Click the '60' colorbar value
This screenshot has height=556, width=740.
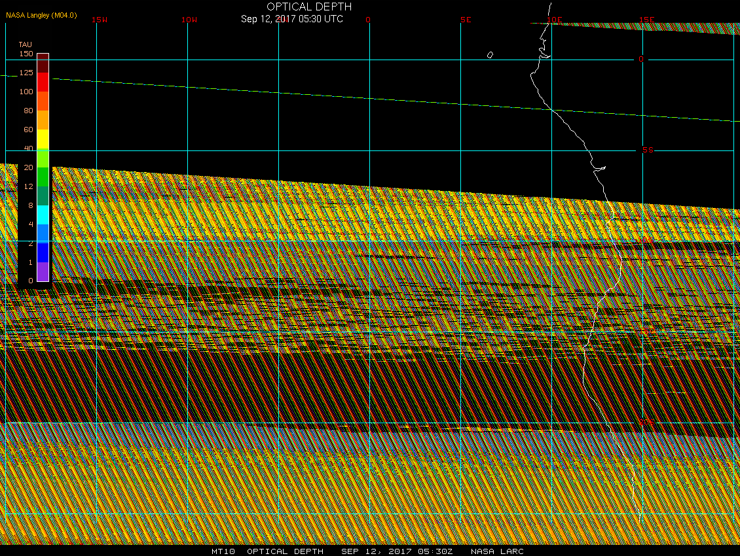[28, 130]
